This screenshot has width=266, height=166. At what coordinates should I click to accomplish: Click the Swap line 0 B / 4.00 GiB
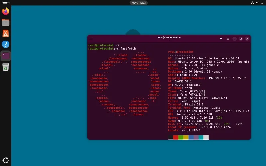click(x=189, y=121)
